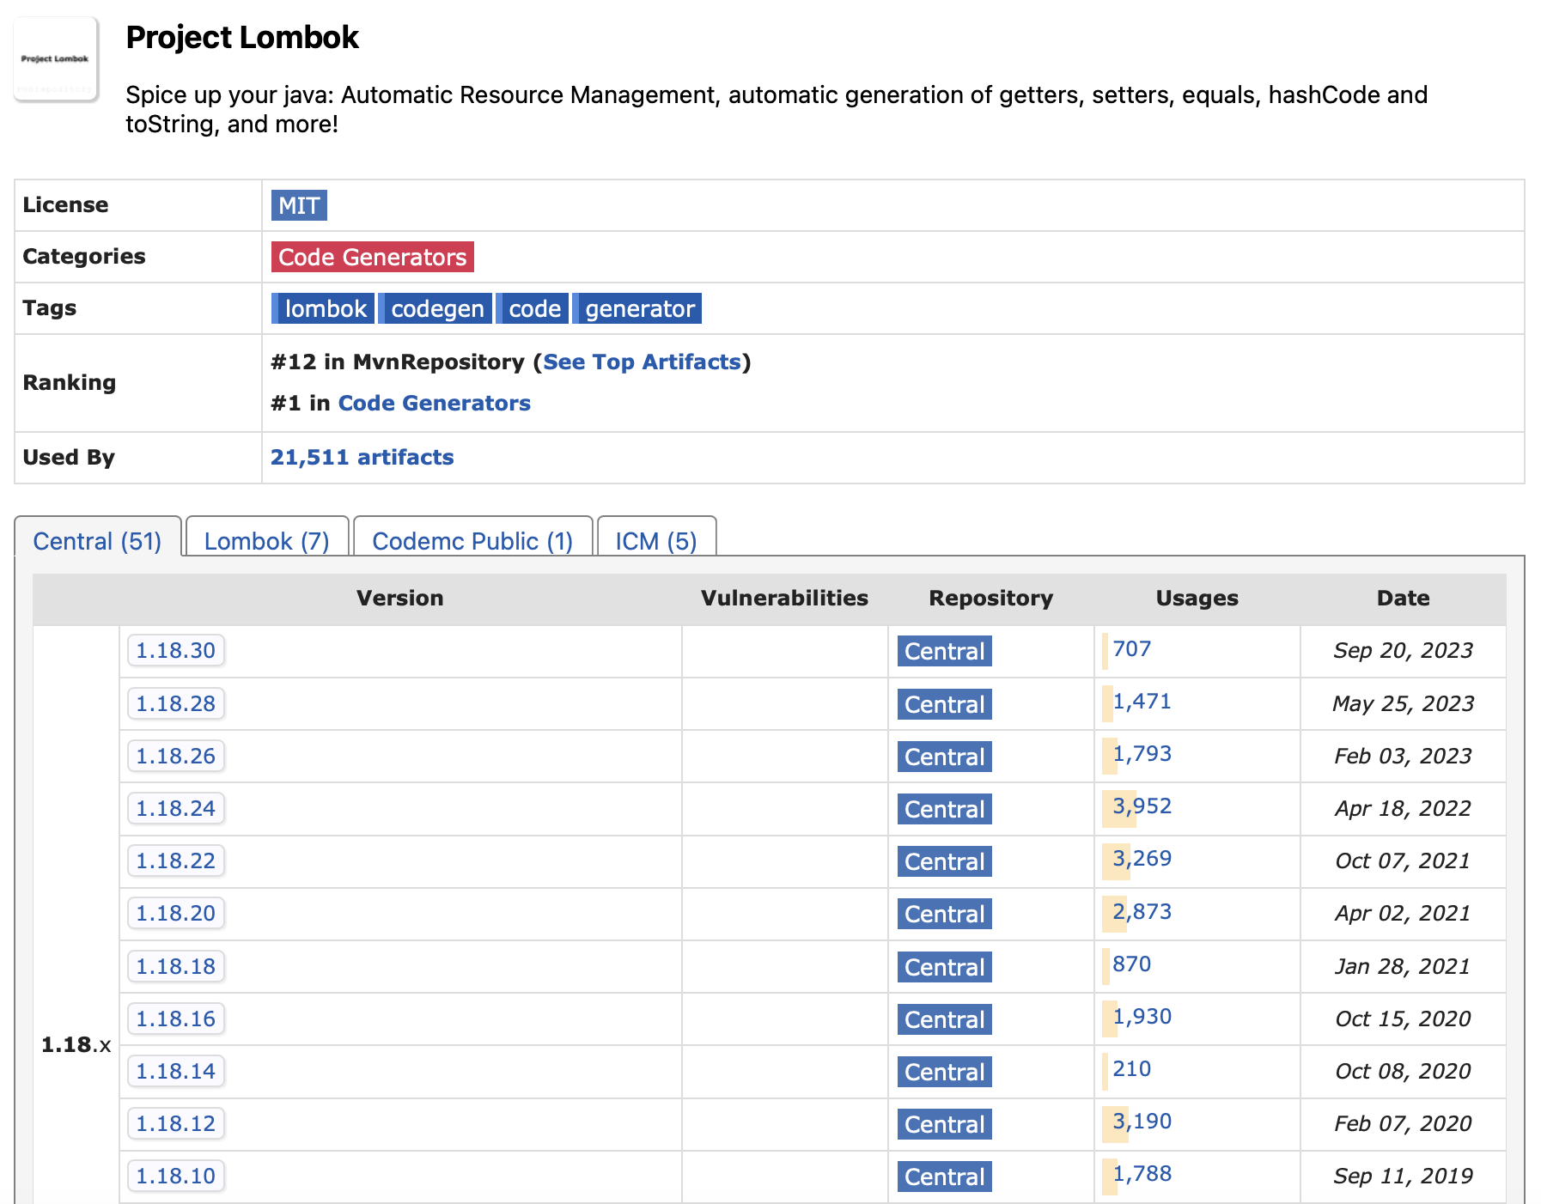Open version 1.18.20

point(176,913)
